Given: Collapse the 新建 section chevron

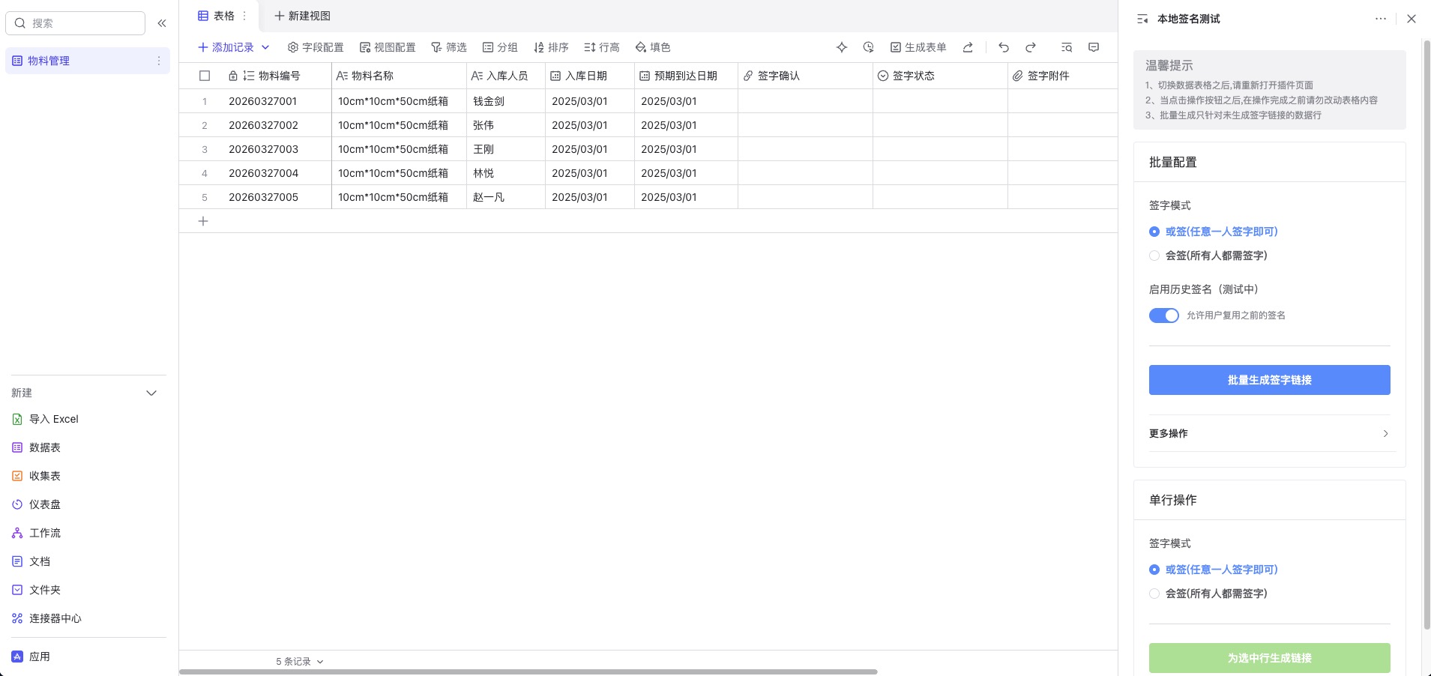Looking at the screenshot, I should pos(151,393).
